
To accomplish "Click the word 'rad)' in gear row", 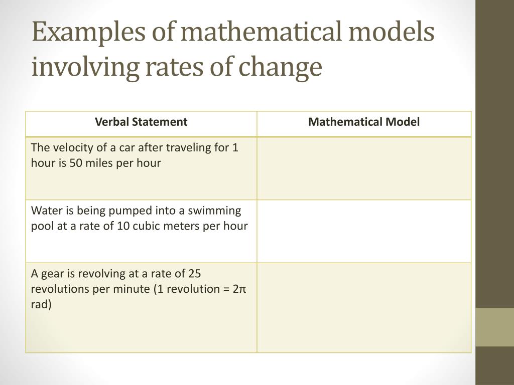I will click(41, 305).
